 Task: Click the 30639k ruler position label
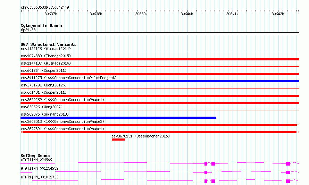click(141, 14)
